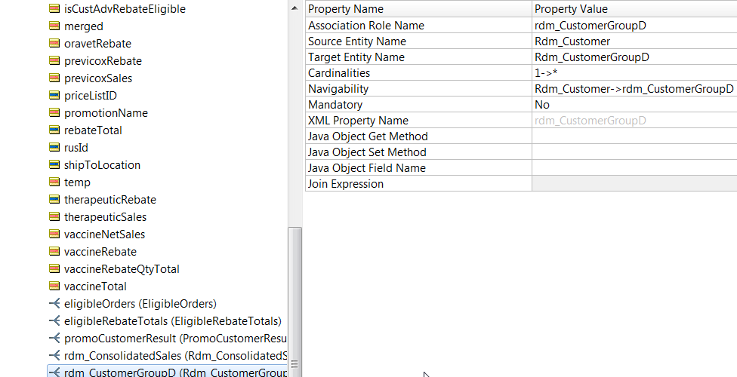Click the rebateTotal attribute icon

[54, 130]
